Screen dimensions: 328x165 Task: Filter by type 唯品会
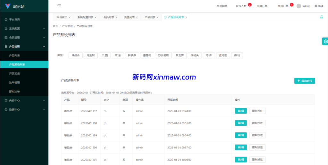[76, 56]
